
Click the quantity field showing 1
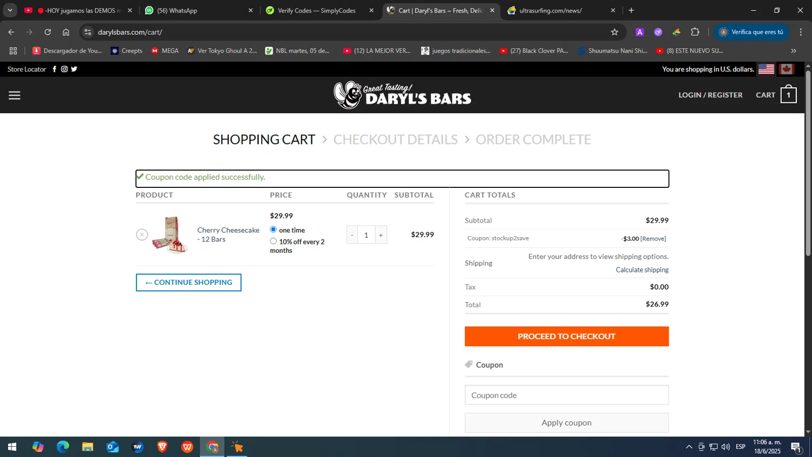pos(366,234)
